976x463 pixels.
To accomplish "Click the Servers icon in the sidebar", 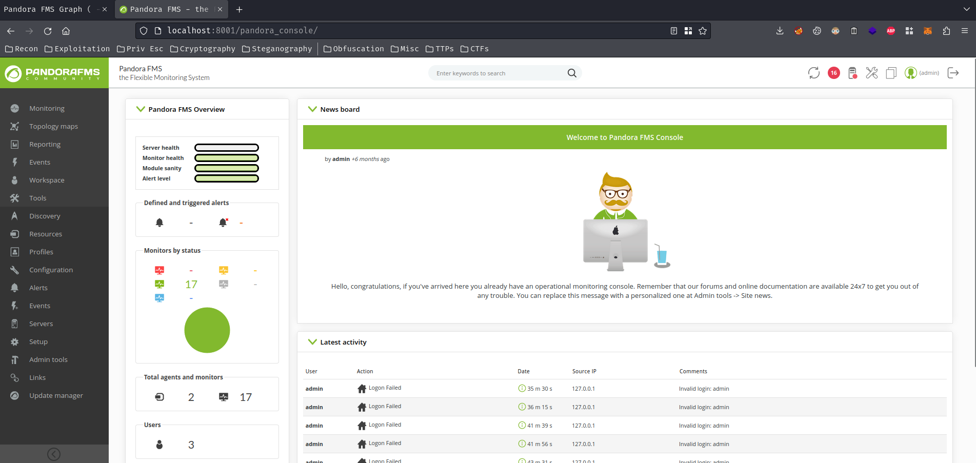I will coord(15,324).
